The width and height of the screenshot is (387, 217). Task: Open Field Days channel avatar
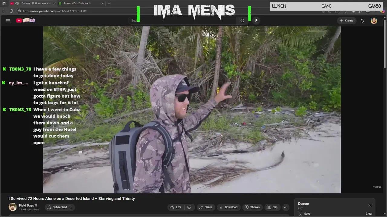pyautogui.click(x=13, y=207)
